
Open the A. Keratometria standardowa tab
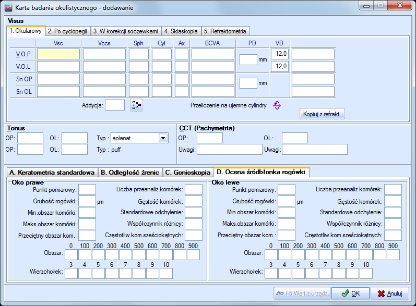coord(52,173)
